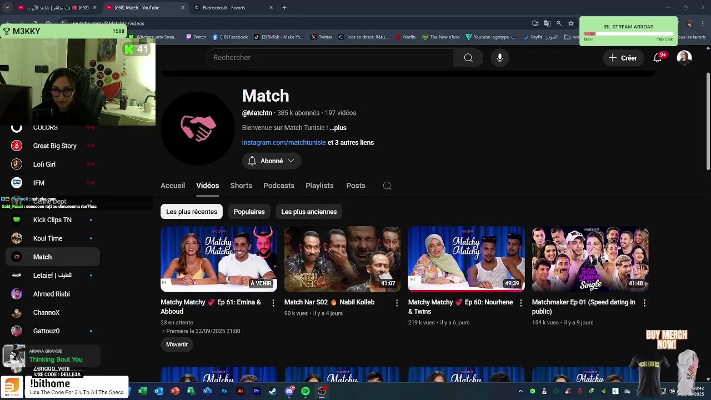The width and height of the screenshot is (711, 400).
Task: Open the Twitch bookmark
Action: coord(196,37)
